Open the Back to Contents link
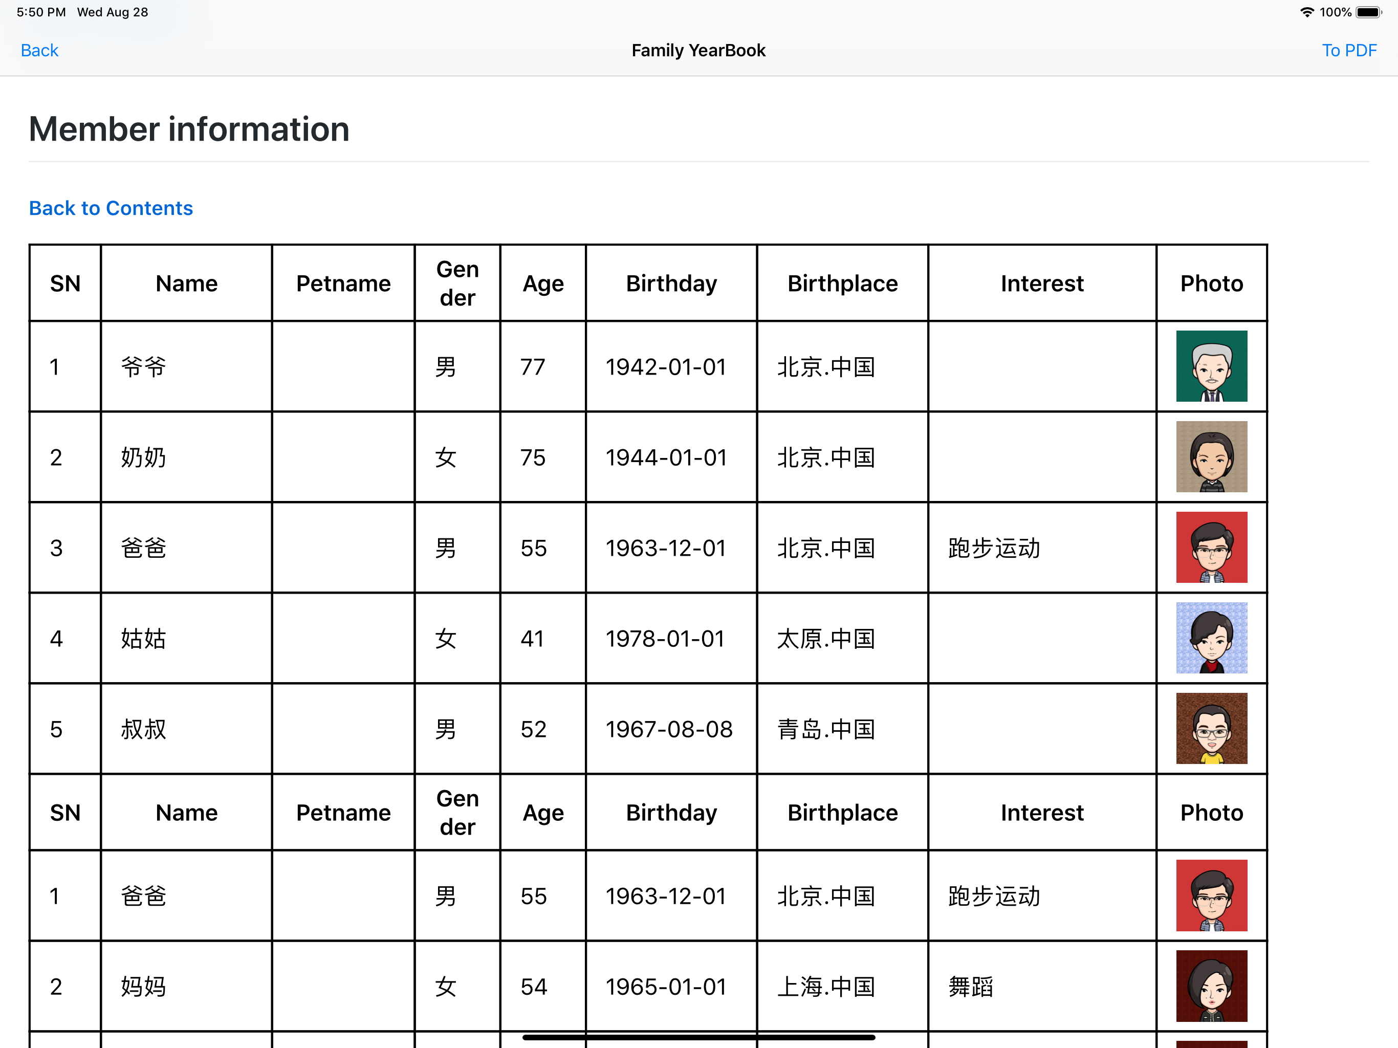This screenshot has width=1398, height=1048. 111,208
